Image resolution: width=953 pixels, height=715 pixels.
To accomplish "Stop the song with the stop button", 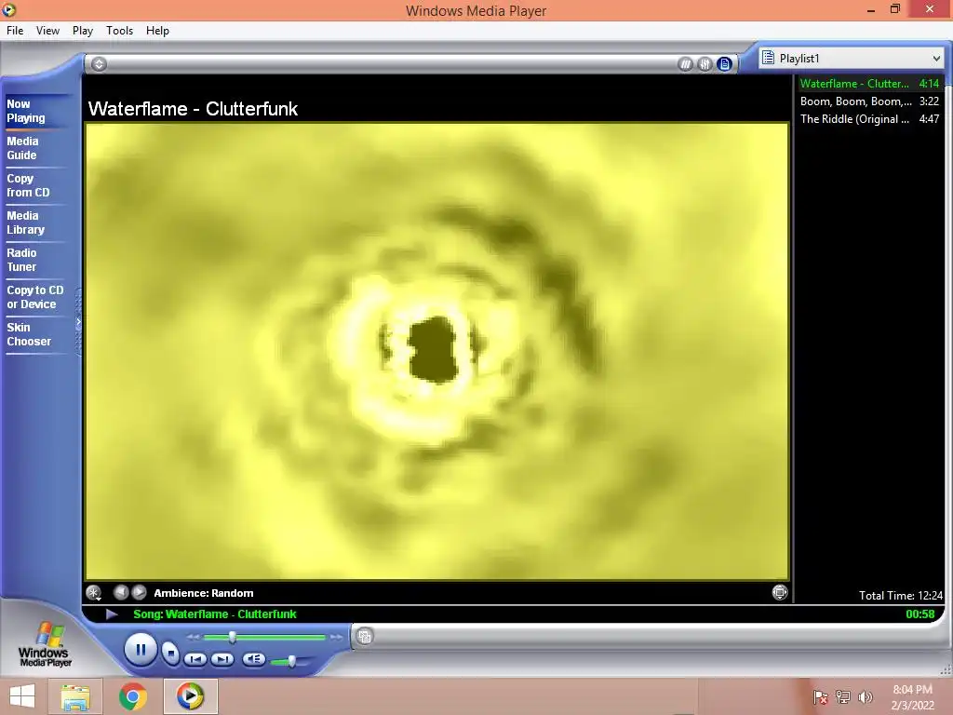I will pos(171,654).
